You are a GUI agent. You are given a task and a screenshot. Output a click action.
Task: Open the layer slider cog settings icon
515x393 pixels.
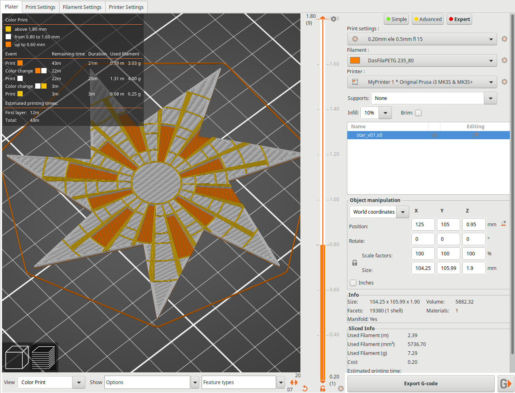point(341,389)
